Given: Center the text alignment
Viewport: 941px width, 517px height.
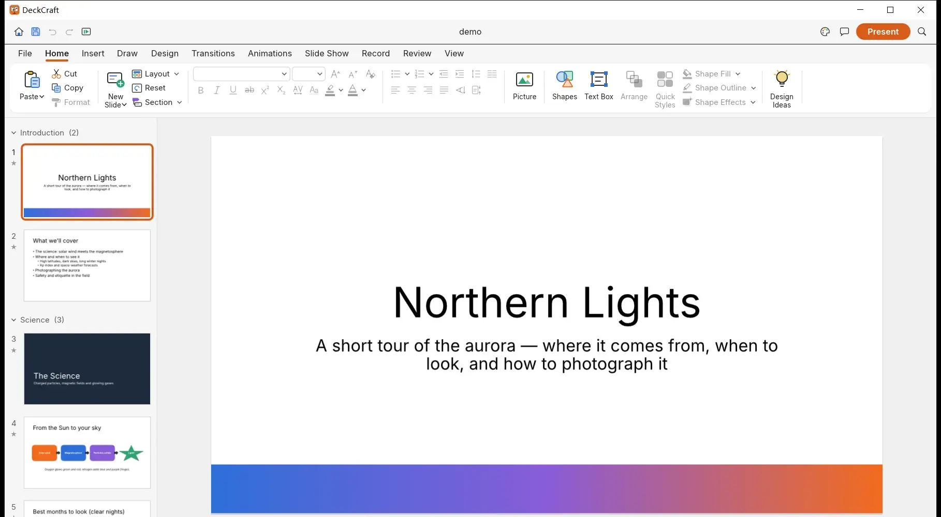Looking at the screenshot, I should click(x=412, y=90).
